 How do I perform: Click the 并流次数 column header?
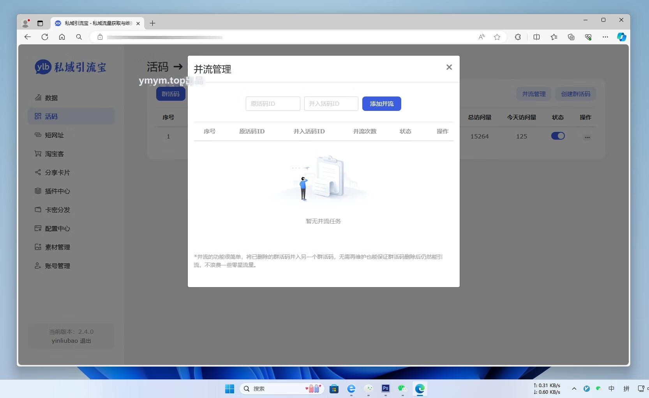click(x=365, y=131)
